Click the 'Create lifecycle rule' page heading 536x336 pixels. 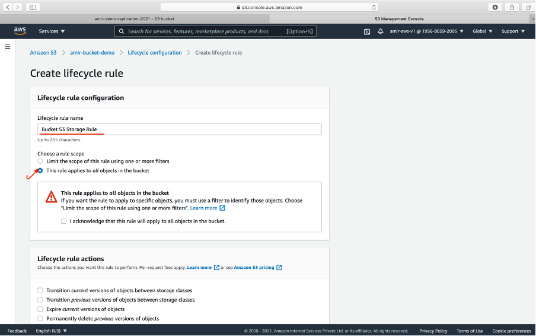point(76,73)
